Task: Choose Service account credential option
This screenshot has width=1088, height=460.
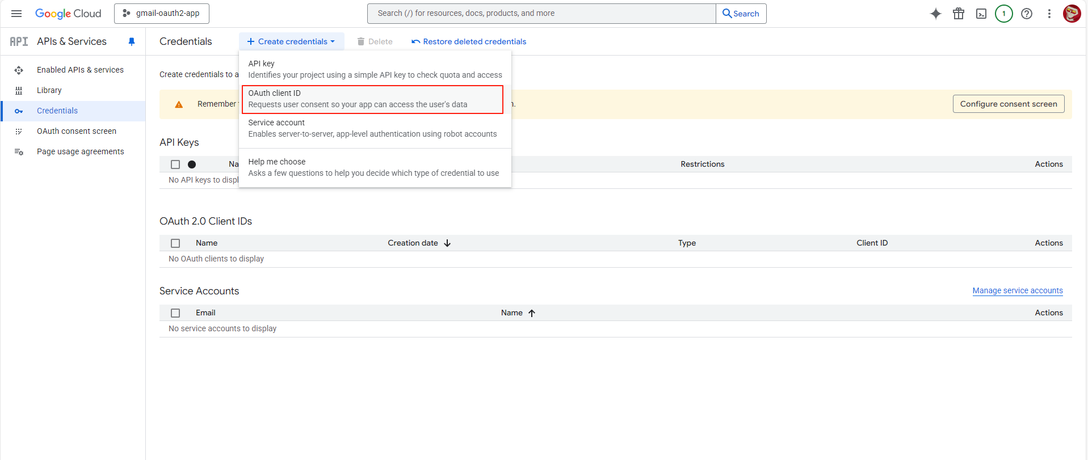Action: [375, 128]
